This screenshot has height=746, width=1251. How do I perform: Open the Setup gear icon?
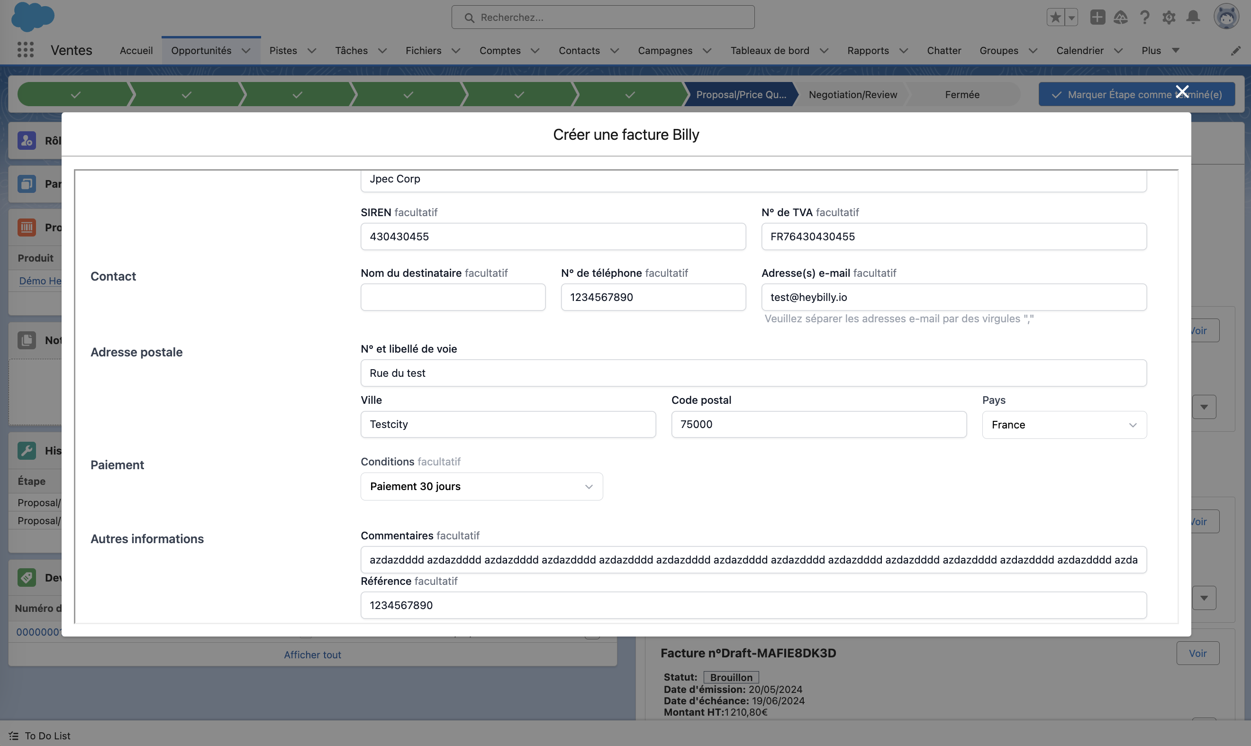tap(1169, 17)
